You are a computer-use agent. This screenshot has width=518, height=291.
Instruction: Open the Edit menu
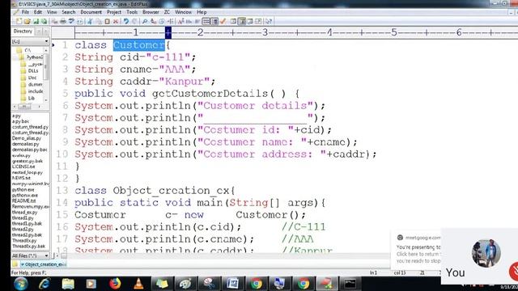click(x=38, y=12)
